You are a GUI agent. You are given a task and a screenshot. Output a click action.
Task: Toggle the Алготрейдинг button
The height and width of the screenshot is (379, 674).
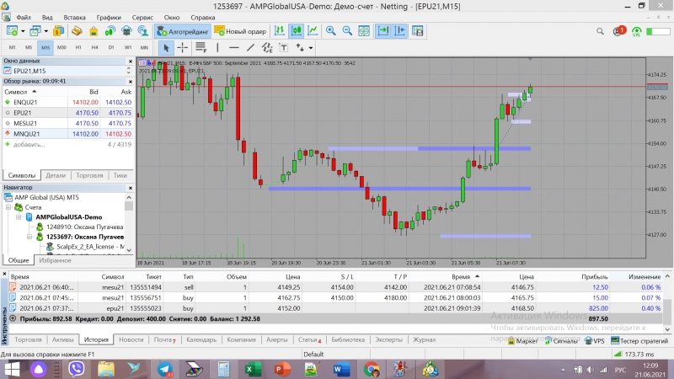click(x=183, y=31)
